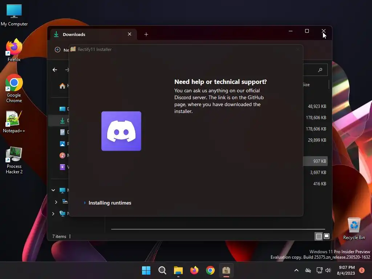Viewport: 372px width, 279px height.
Task: Select the Downloads tab
Action: 93,35
